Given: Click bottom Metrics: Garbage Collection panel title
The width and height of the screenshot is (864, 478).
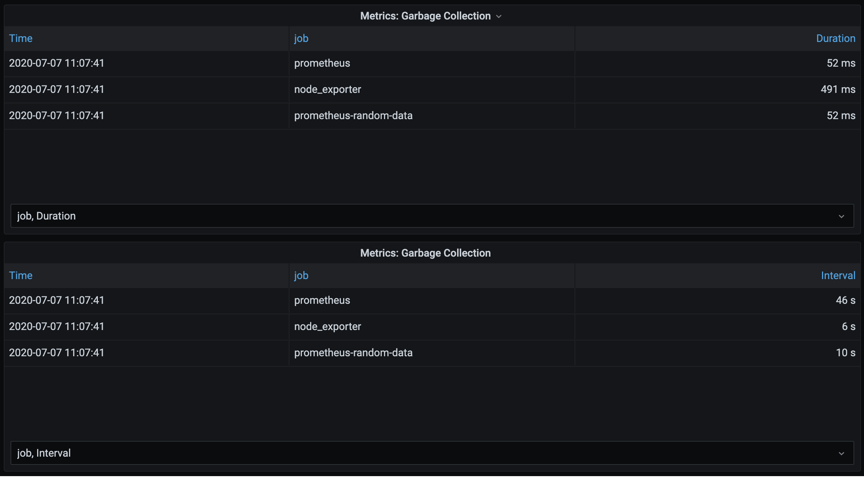Looking at the screenshot, I should point(425,253).
